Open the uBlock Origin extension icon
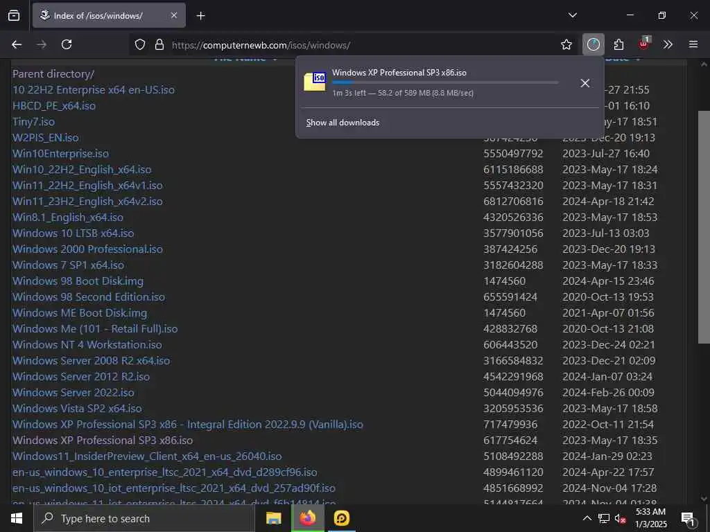Viewport: 710px width, 532px height. (644, 44)
